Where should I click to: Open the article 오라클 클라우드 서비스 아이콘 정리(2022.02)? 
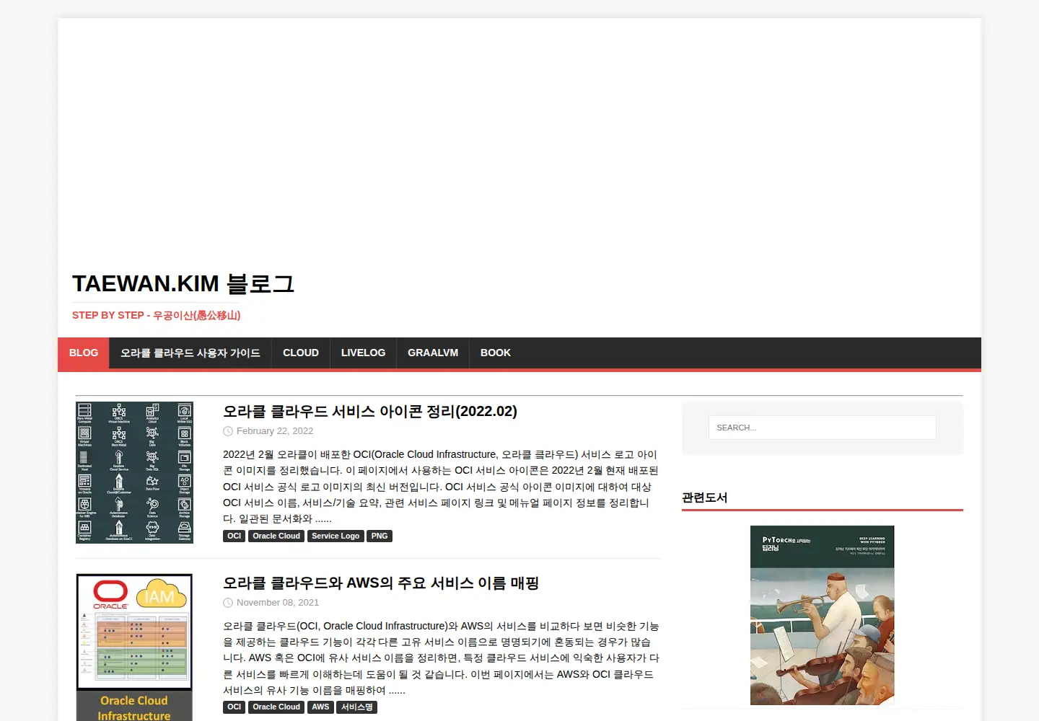[370, 411]
